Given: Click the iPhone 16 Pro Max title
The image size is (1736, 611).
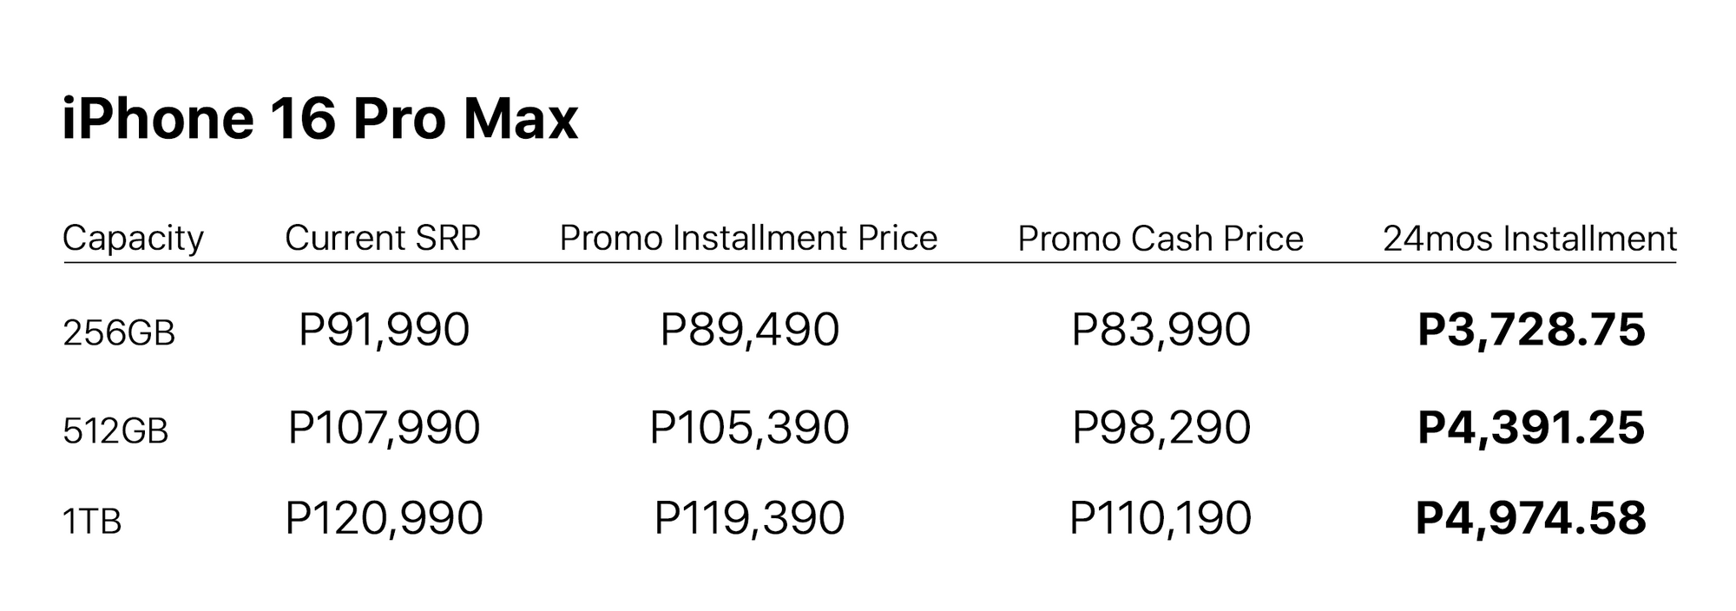Looking at the screenshot, I should 319,119.
